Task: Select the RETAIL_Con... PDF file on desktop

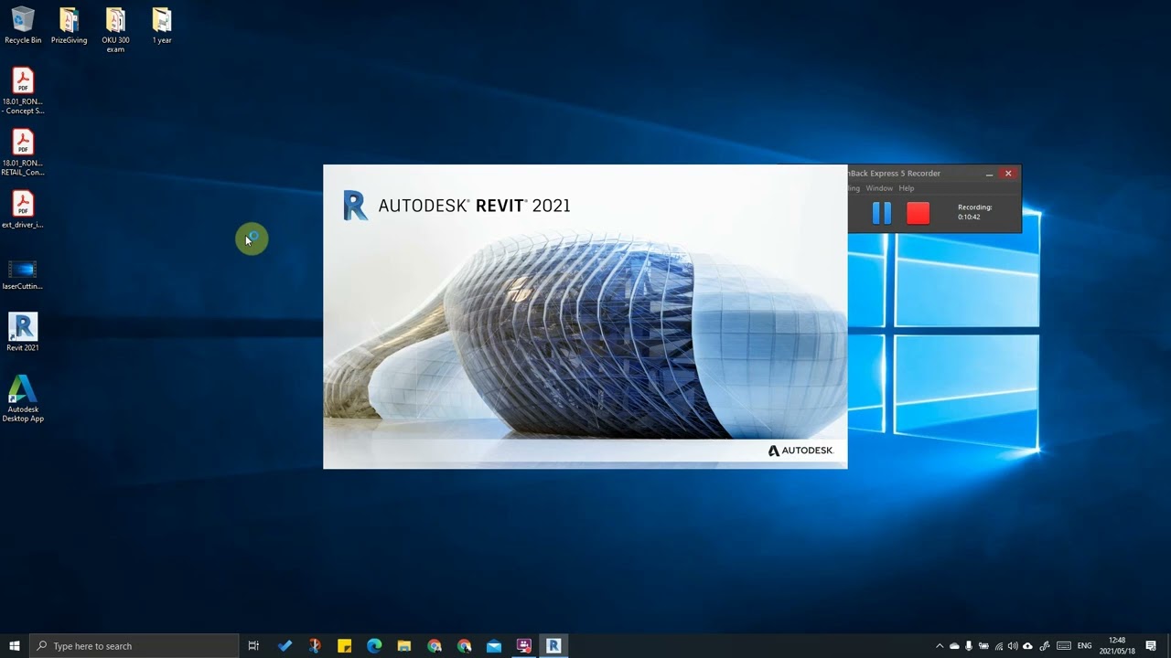Action: click(23, 153)
